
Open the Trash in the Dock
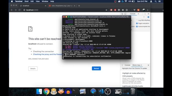coord(133,91)
